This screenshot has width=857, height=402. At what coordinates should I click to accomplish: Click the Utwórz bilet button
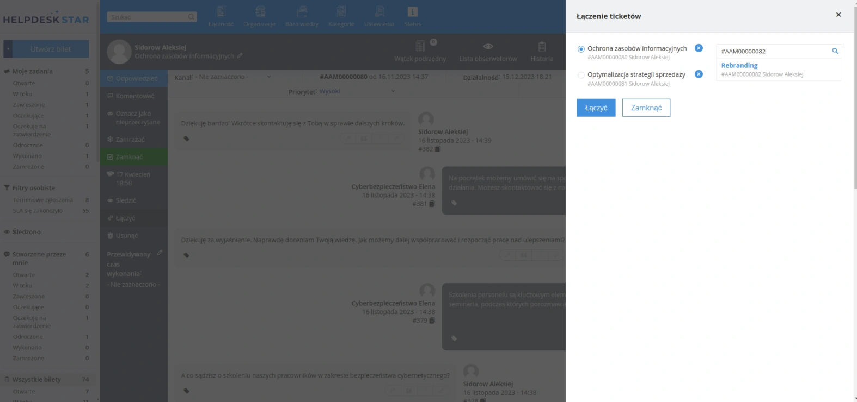coord(51,49)
